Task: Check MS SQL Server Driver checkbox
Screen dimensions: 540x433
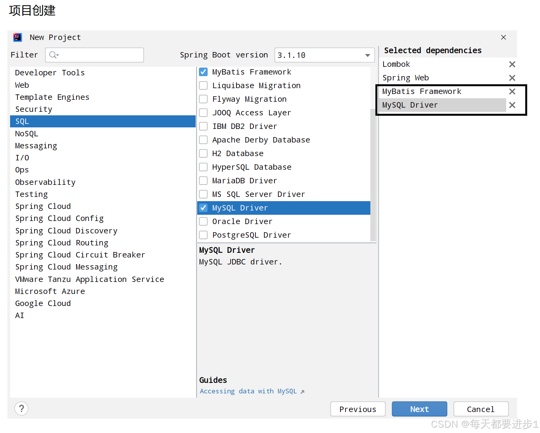Action: (203, 194)
